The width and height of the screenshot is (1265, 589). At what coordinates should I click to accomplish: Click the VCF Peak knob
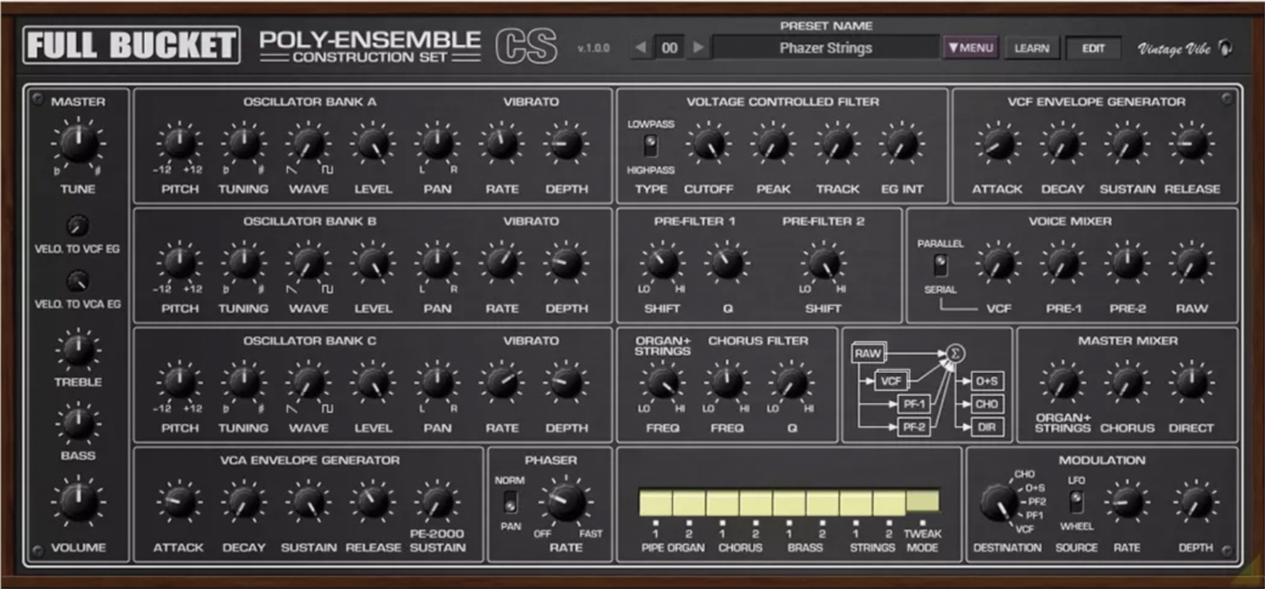773,144
